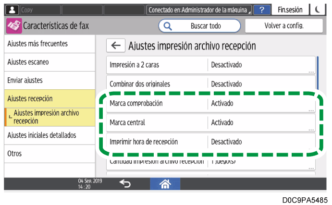332x205 pixels.
Task: Open Ajustes escaneo menu item
Action: click(48, 62)
